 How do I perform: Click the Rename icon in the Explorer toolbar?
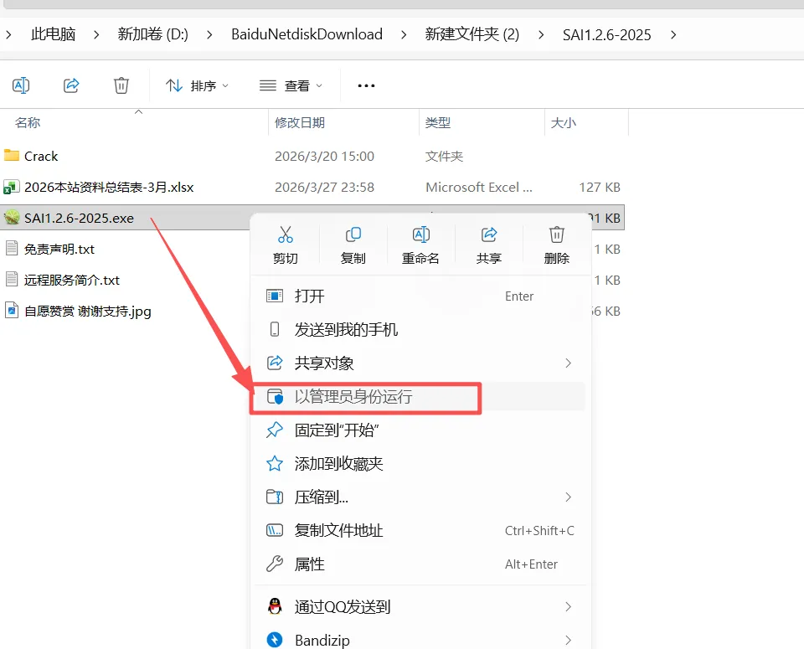(x=21, y=85)
